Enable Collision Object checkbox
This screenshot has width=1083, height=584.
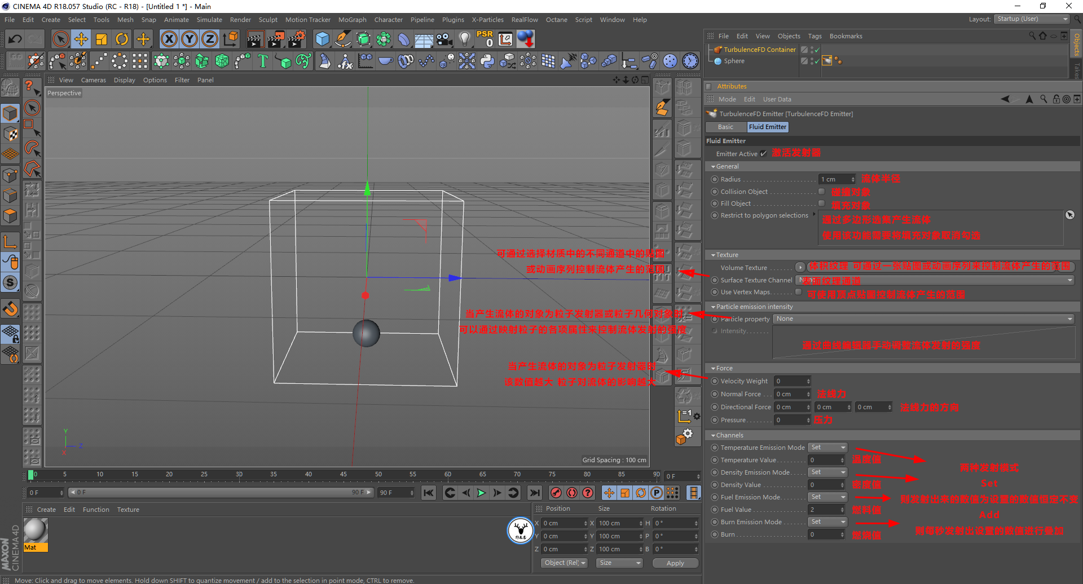[x=822, y=192]
